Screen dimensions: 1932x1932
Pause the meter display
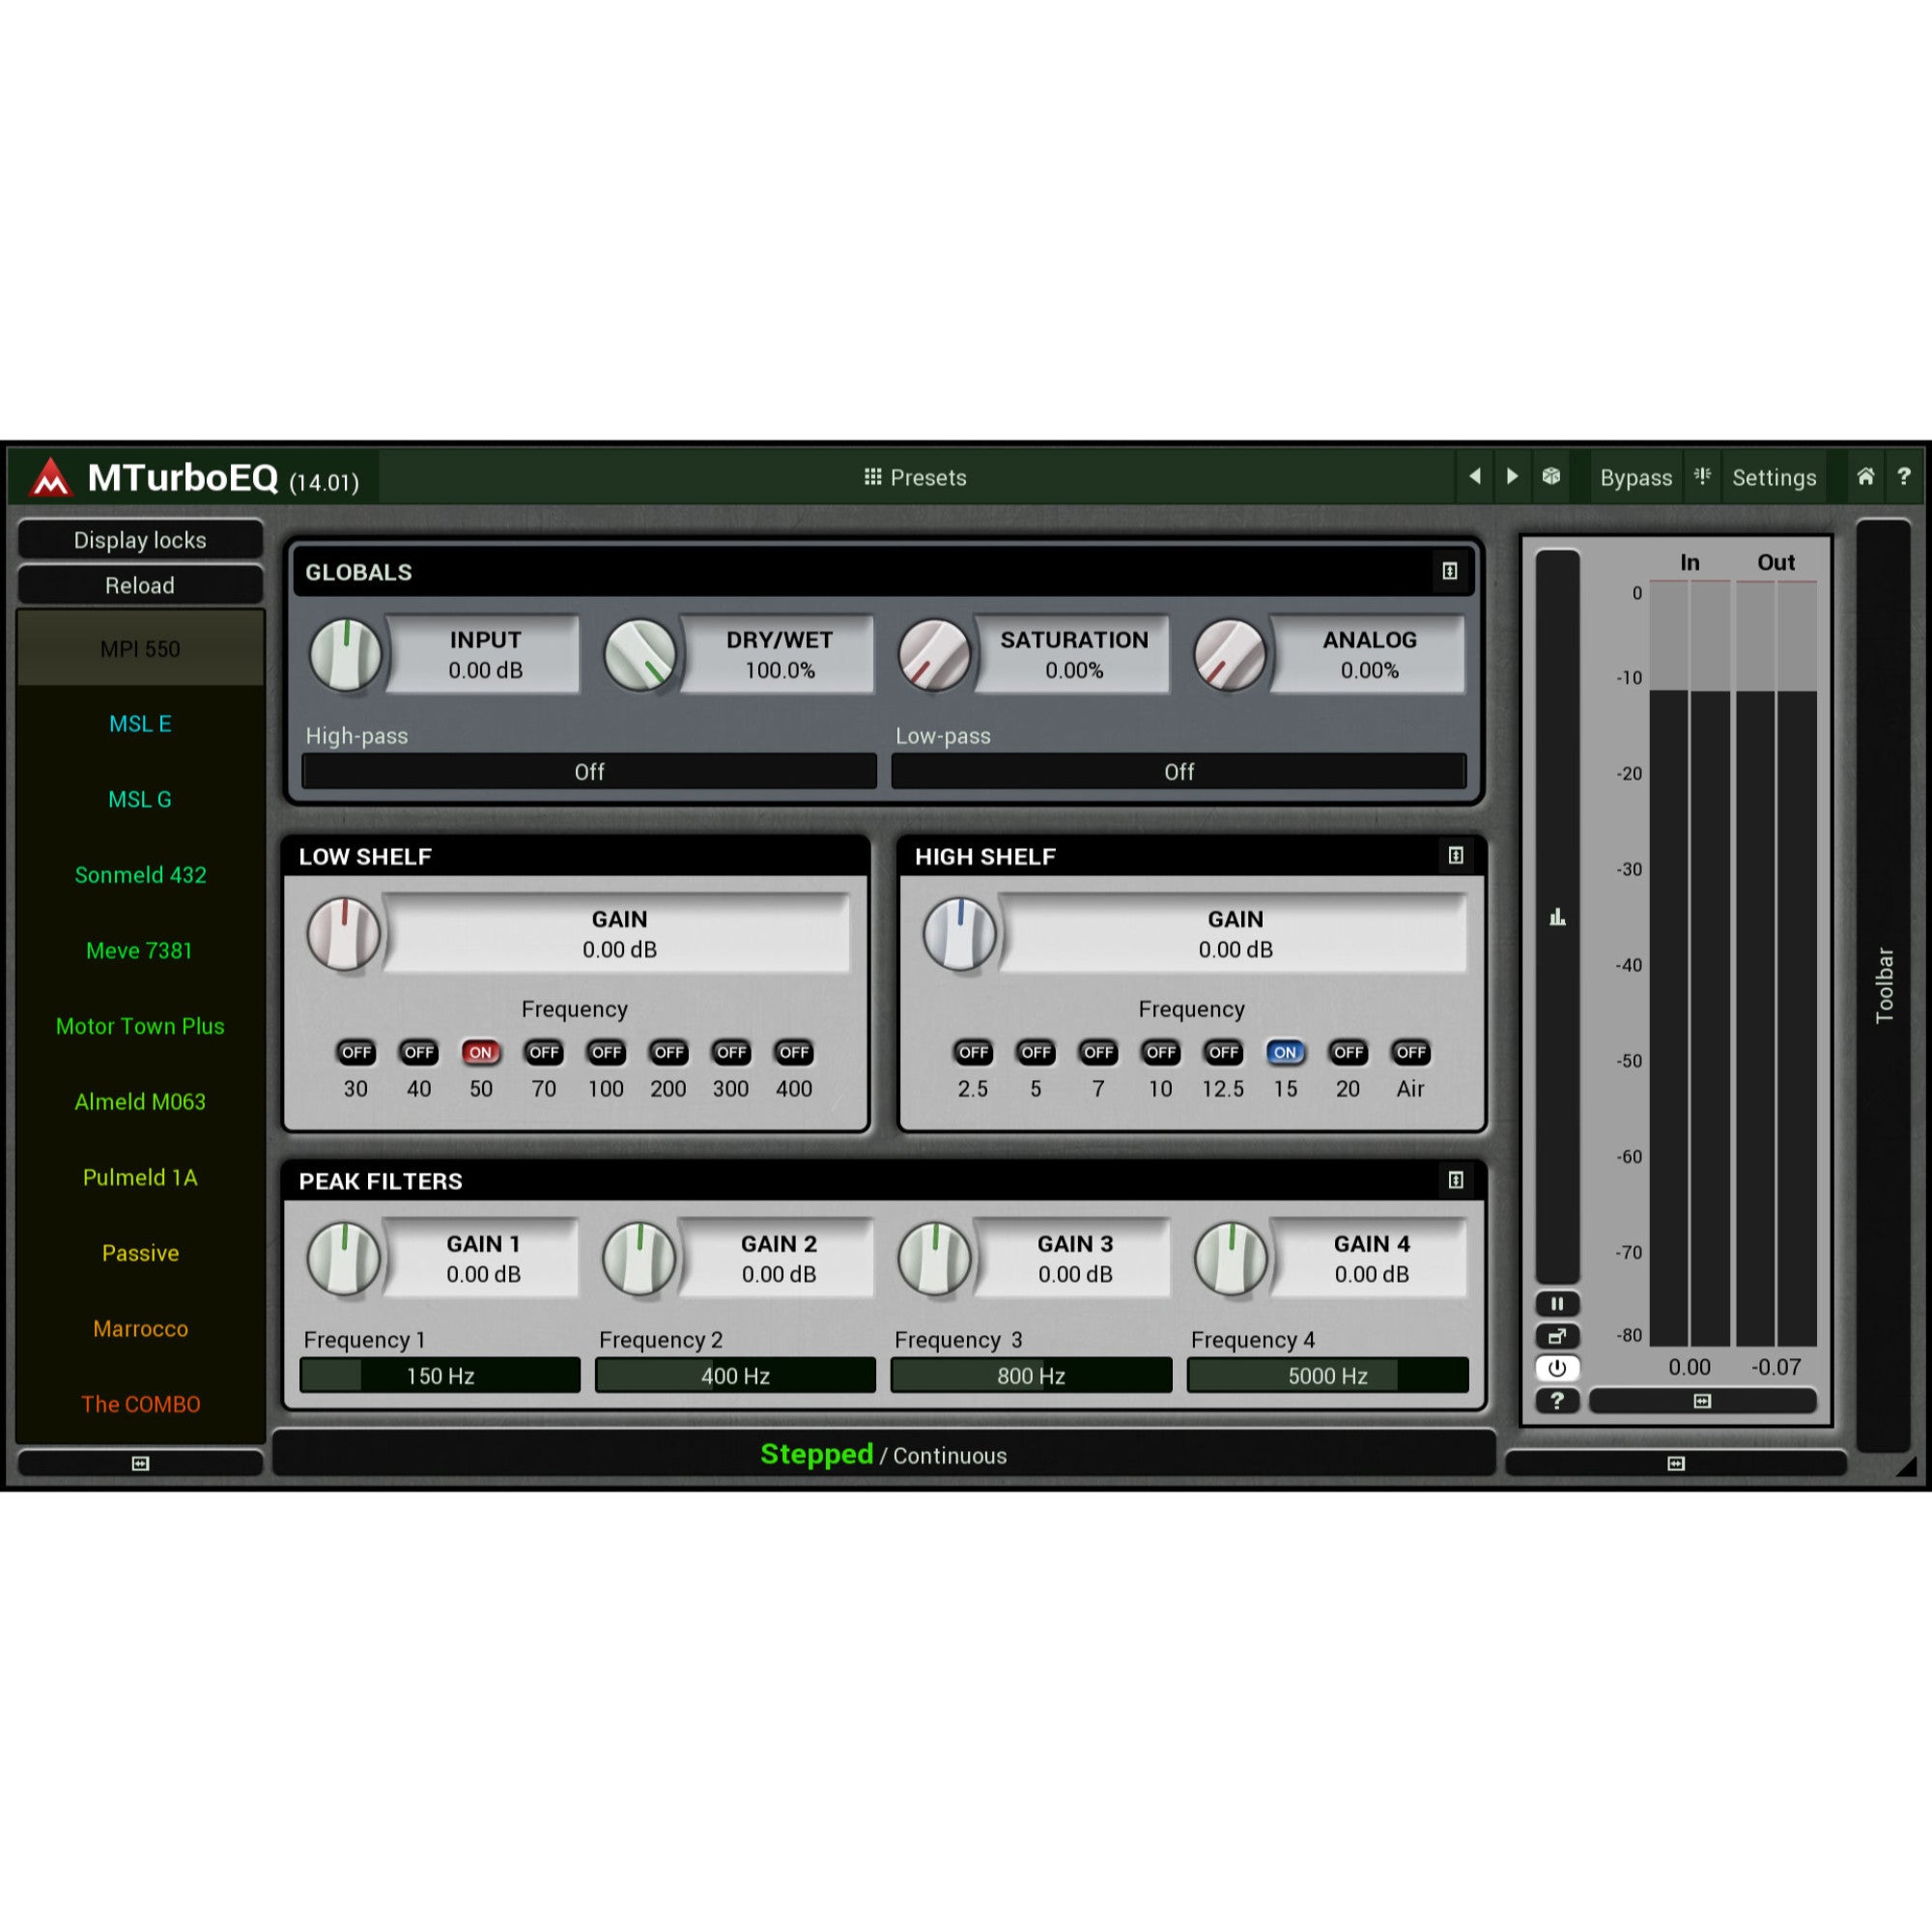point(1557,1304)
